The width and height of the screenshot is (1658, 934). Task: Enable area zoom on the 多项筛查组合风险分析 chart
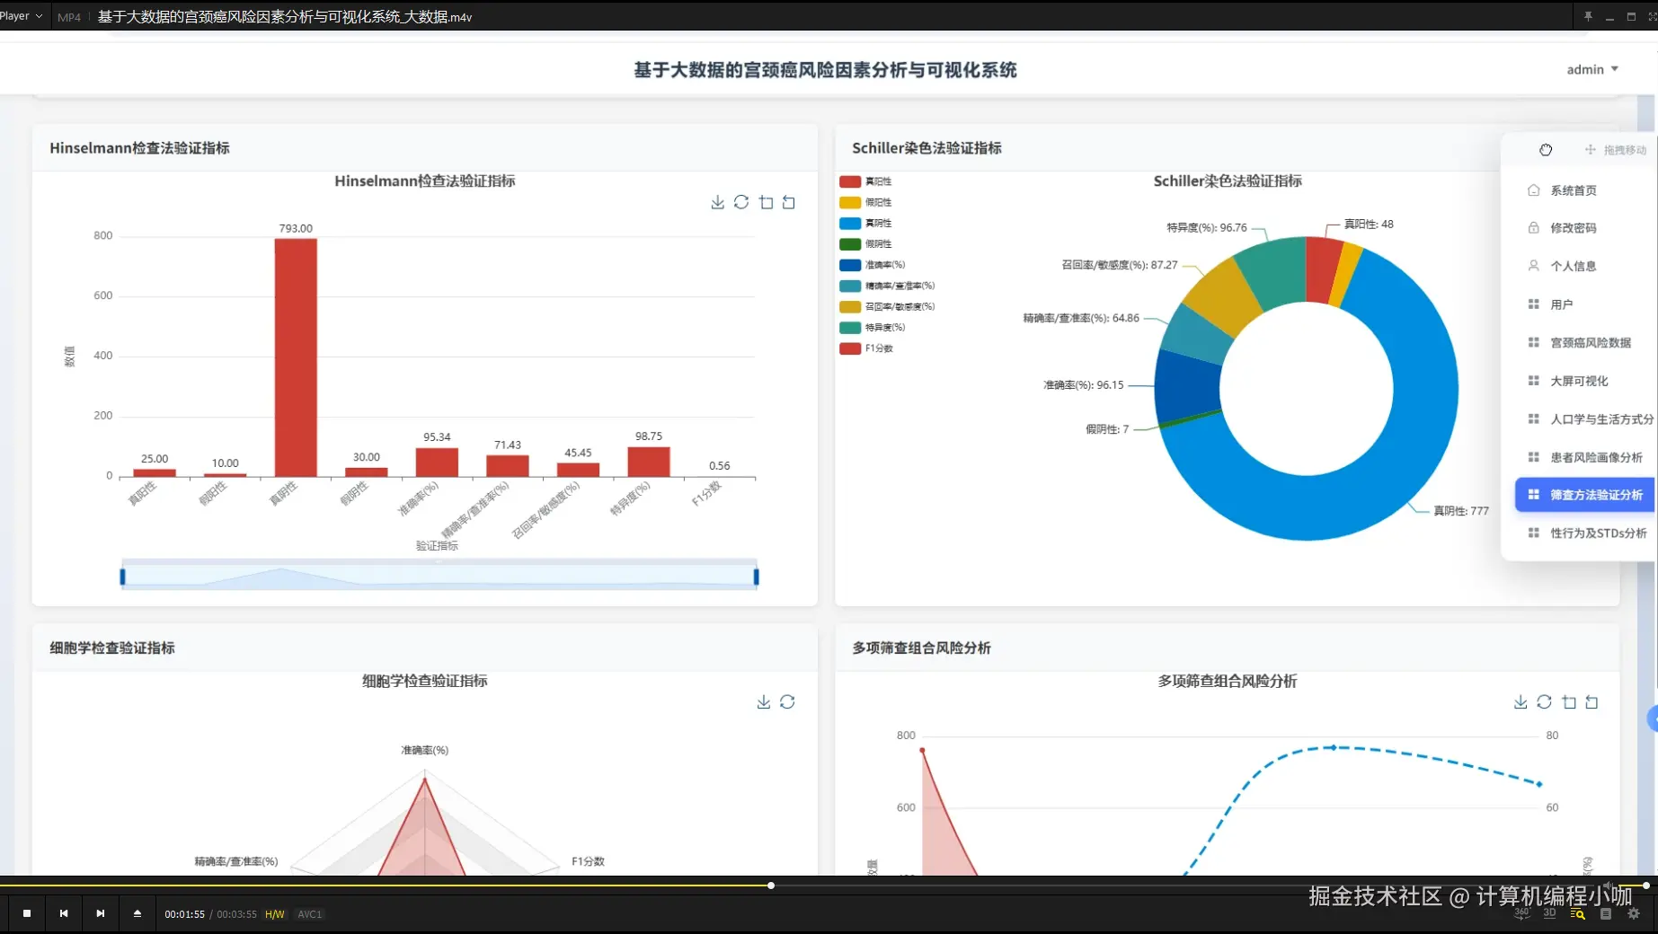pyautogui.click(x=1569, y=701)
